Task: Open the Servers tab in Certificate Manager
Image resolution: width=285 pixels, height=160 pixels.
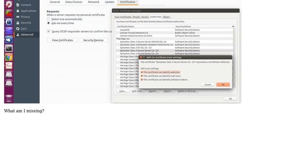Action: 145,17
